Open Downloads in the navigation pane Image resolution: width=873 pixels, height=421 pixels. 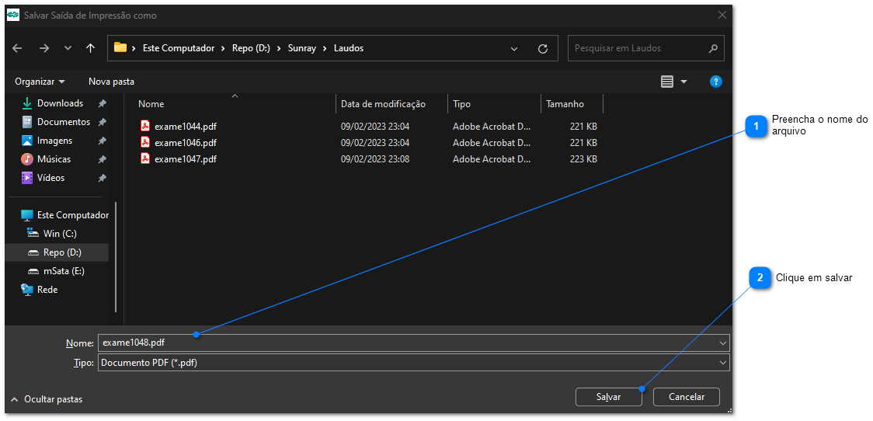coord(60,103)
